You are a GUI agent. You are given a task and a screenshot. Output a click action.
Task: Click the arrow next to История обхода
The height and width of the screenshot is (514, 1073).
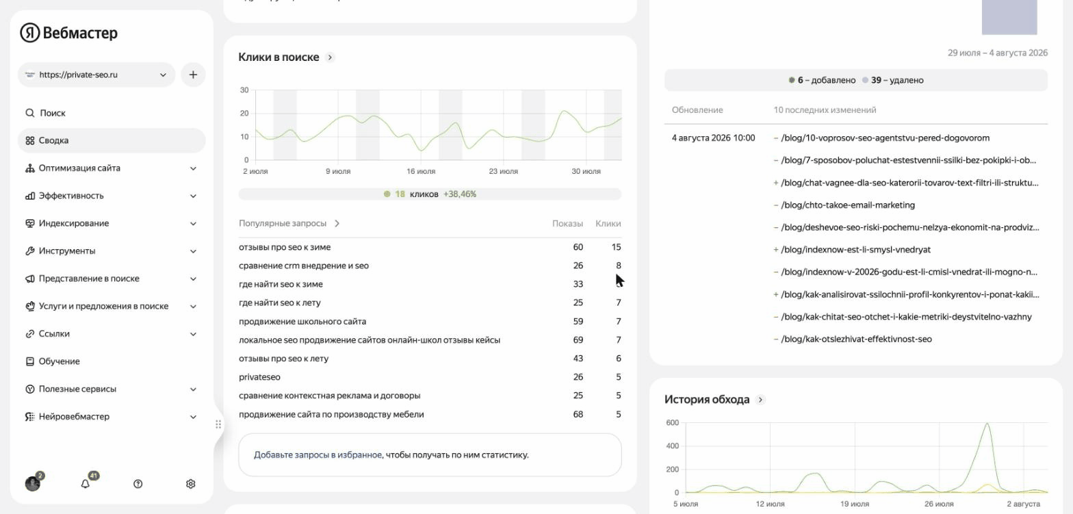[x=760, y=400]
